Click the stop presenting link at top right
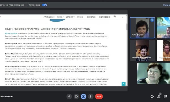 [x=167, y=5]
